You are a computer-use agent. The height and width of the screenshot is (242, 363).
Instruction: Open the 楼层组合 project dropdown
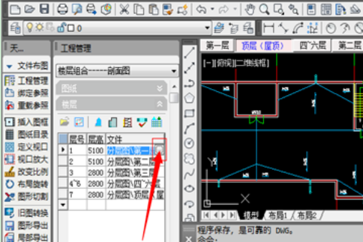[x=117, y=71]
